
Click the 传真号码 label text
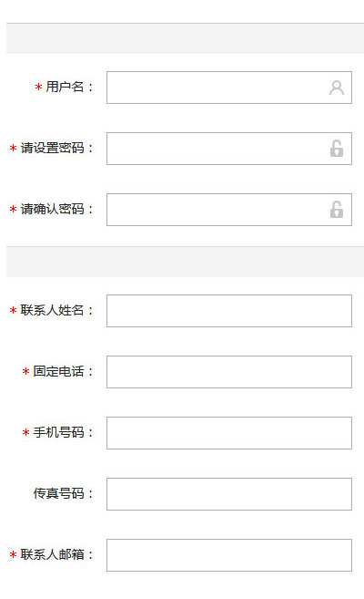click(58, 493)
